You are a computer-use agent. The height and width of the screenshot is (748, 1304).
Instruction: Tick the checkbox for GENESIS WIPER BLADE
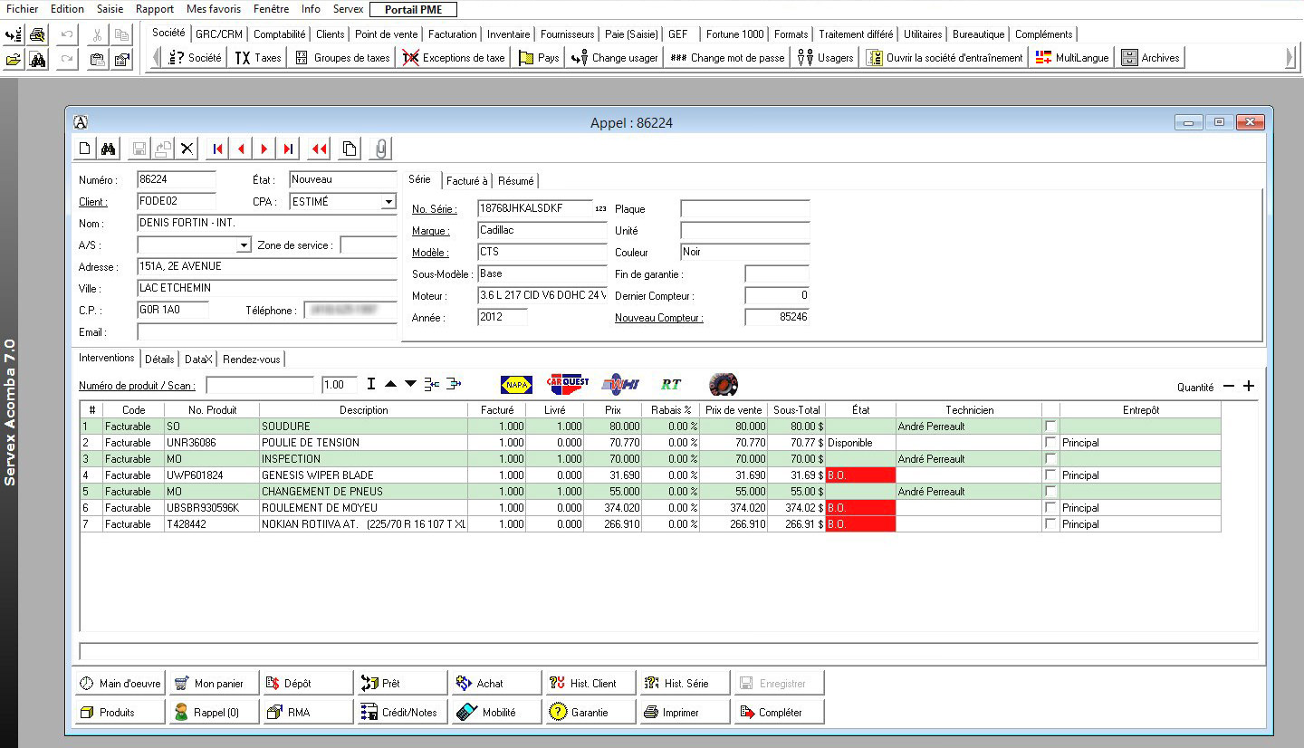pos(1050,475)
